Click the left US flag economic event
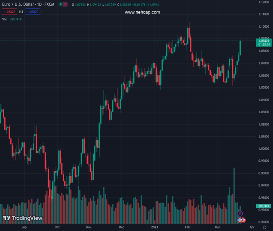 tap(240, 220)
